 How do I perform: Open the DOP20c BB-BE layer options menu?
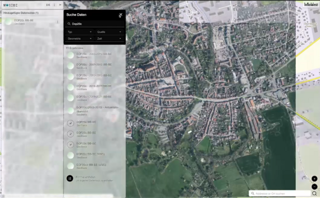click(x=58, y=22)
